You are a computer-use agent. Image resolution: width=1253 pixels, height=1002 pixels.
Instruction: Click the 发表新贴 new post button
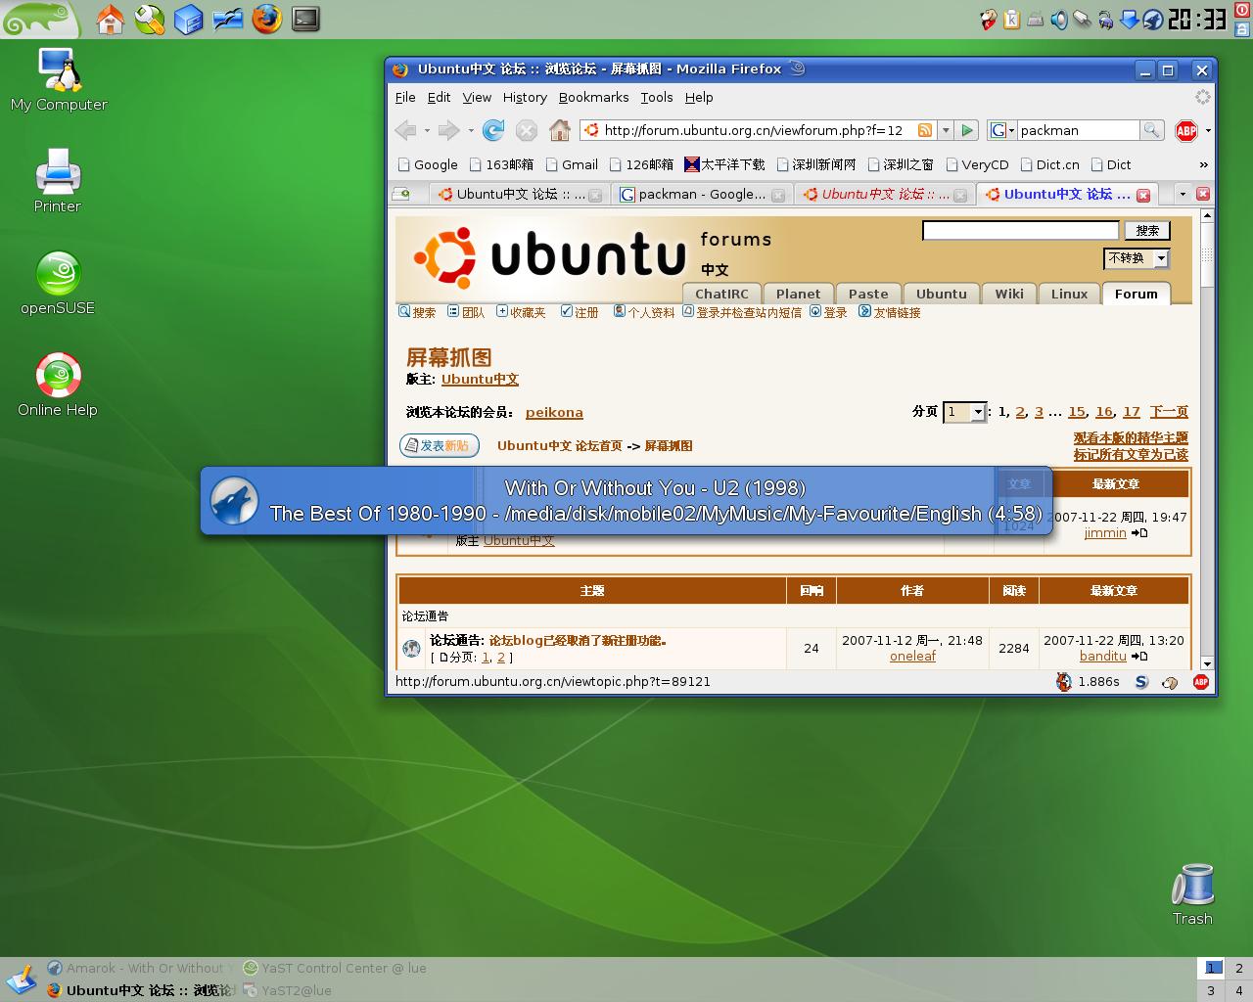click(x=440, y=445)
